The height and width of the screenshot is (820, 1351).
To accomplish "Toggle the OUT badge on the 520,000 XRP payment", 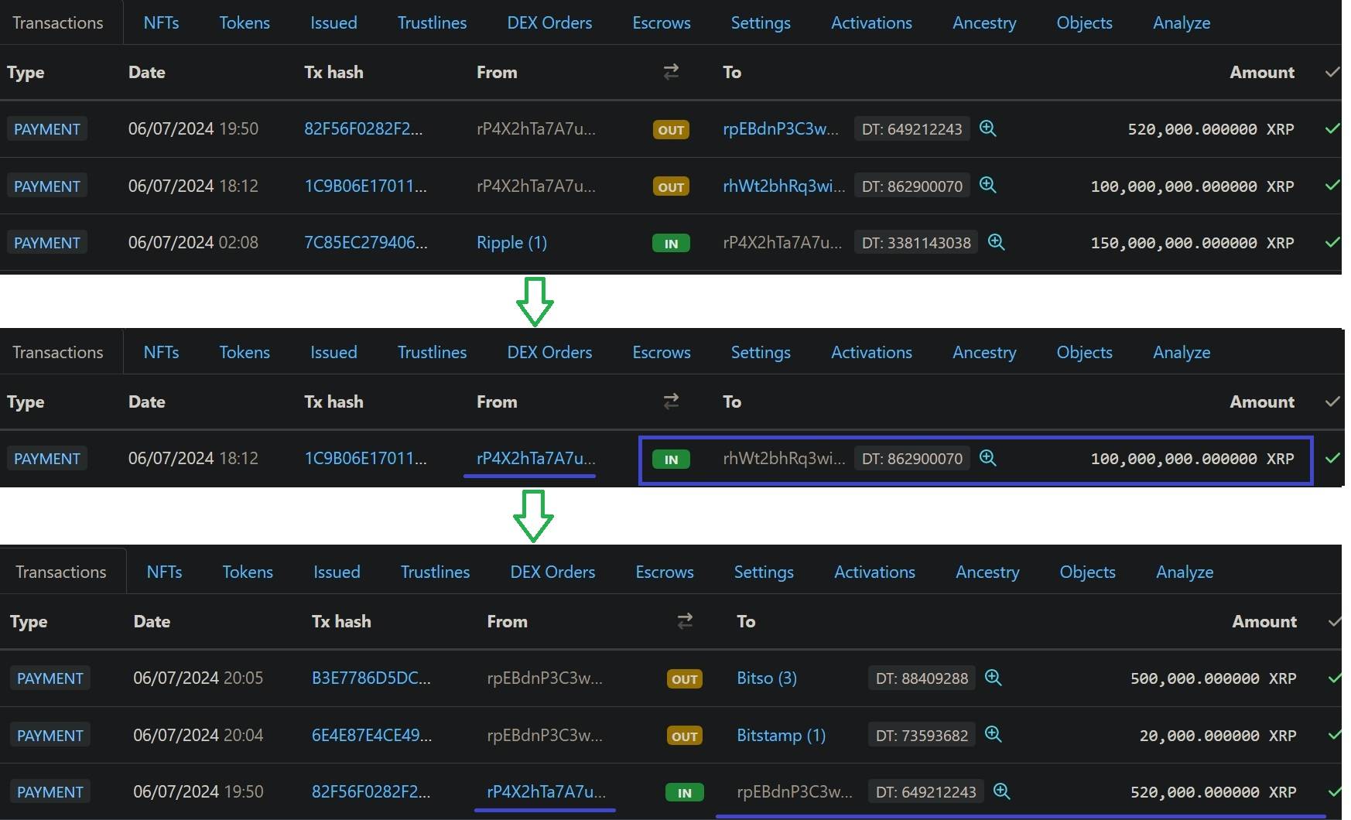I will [670, 129].
